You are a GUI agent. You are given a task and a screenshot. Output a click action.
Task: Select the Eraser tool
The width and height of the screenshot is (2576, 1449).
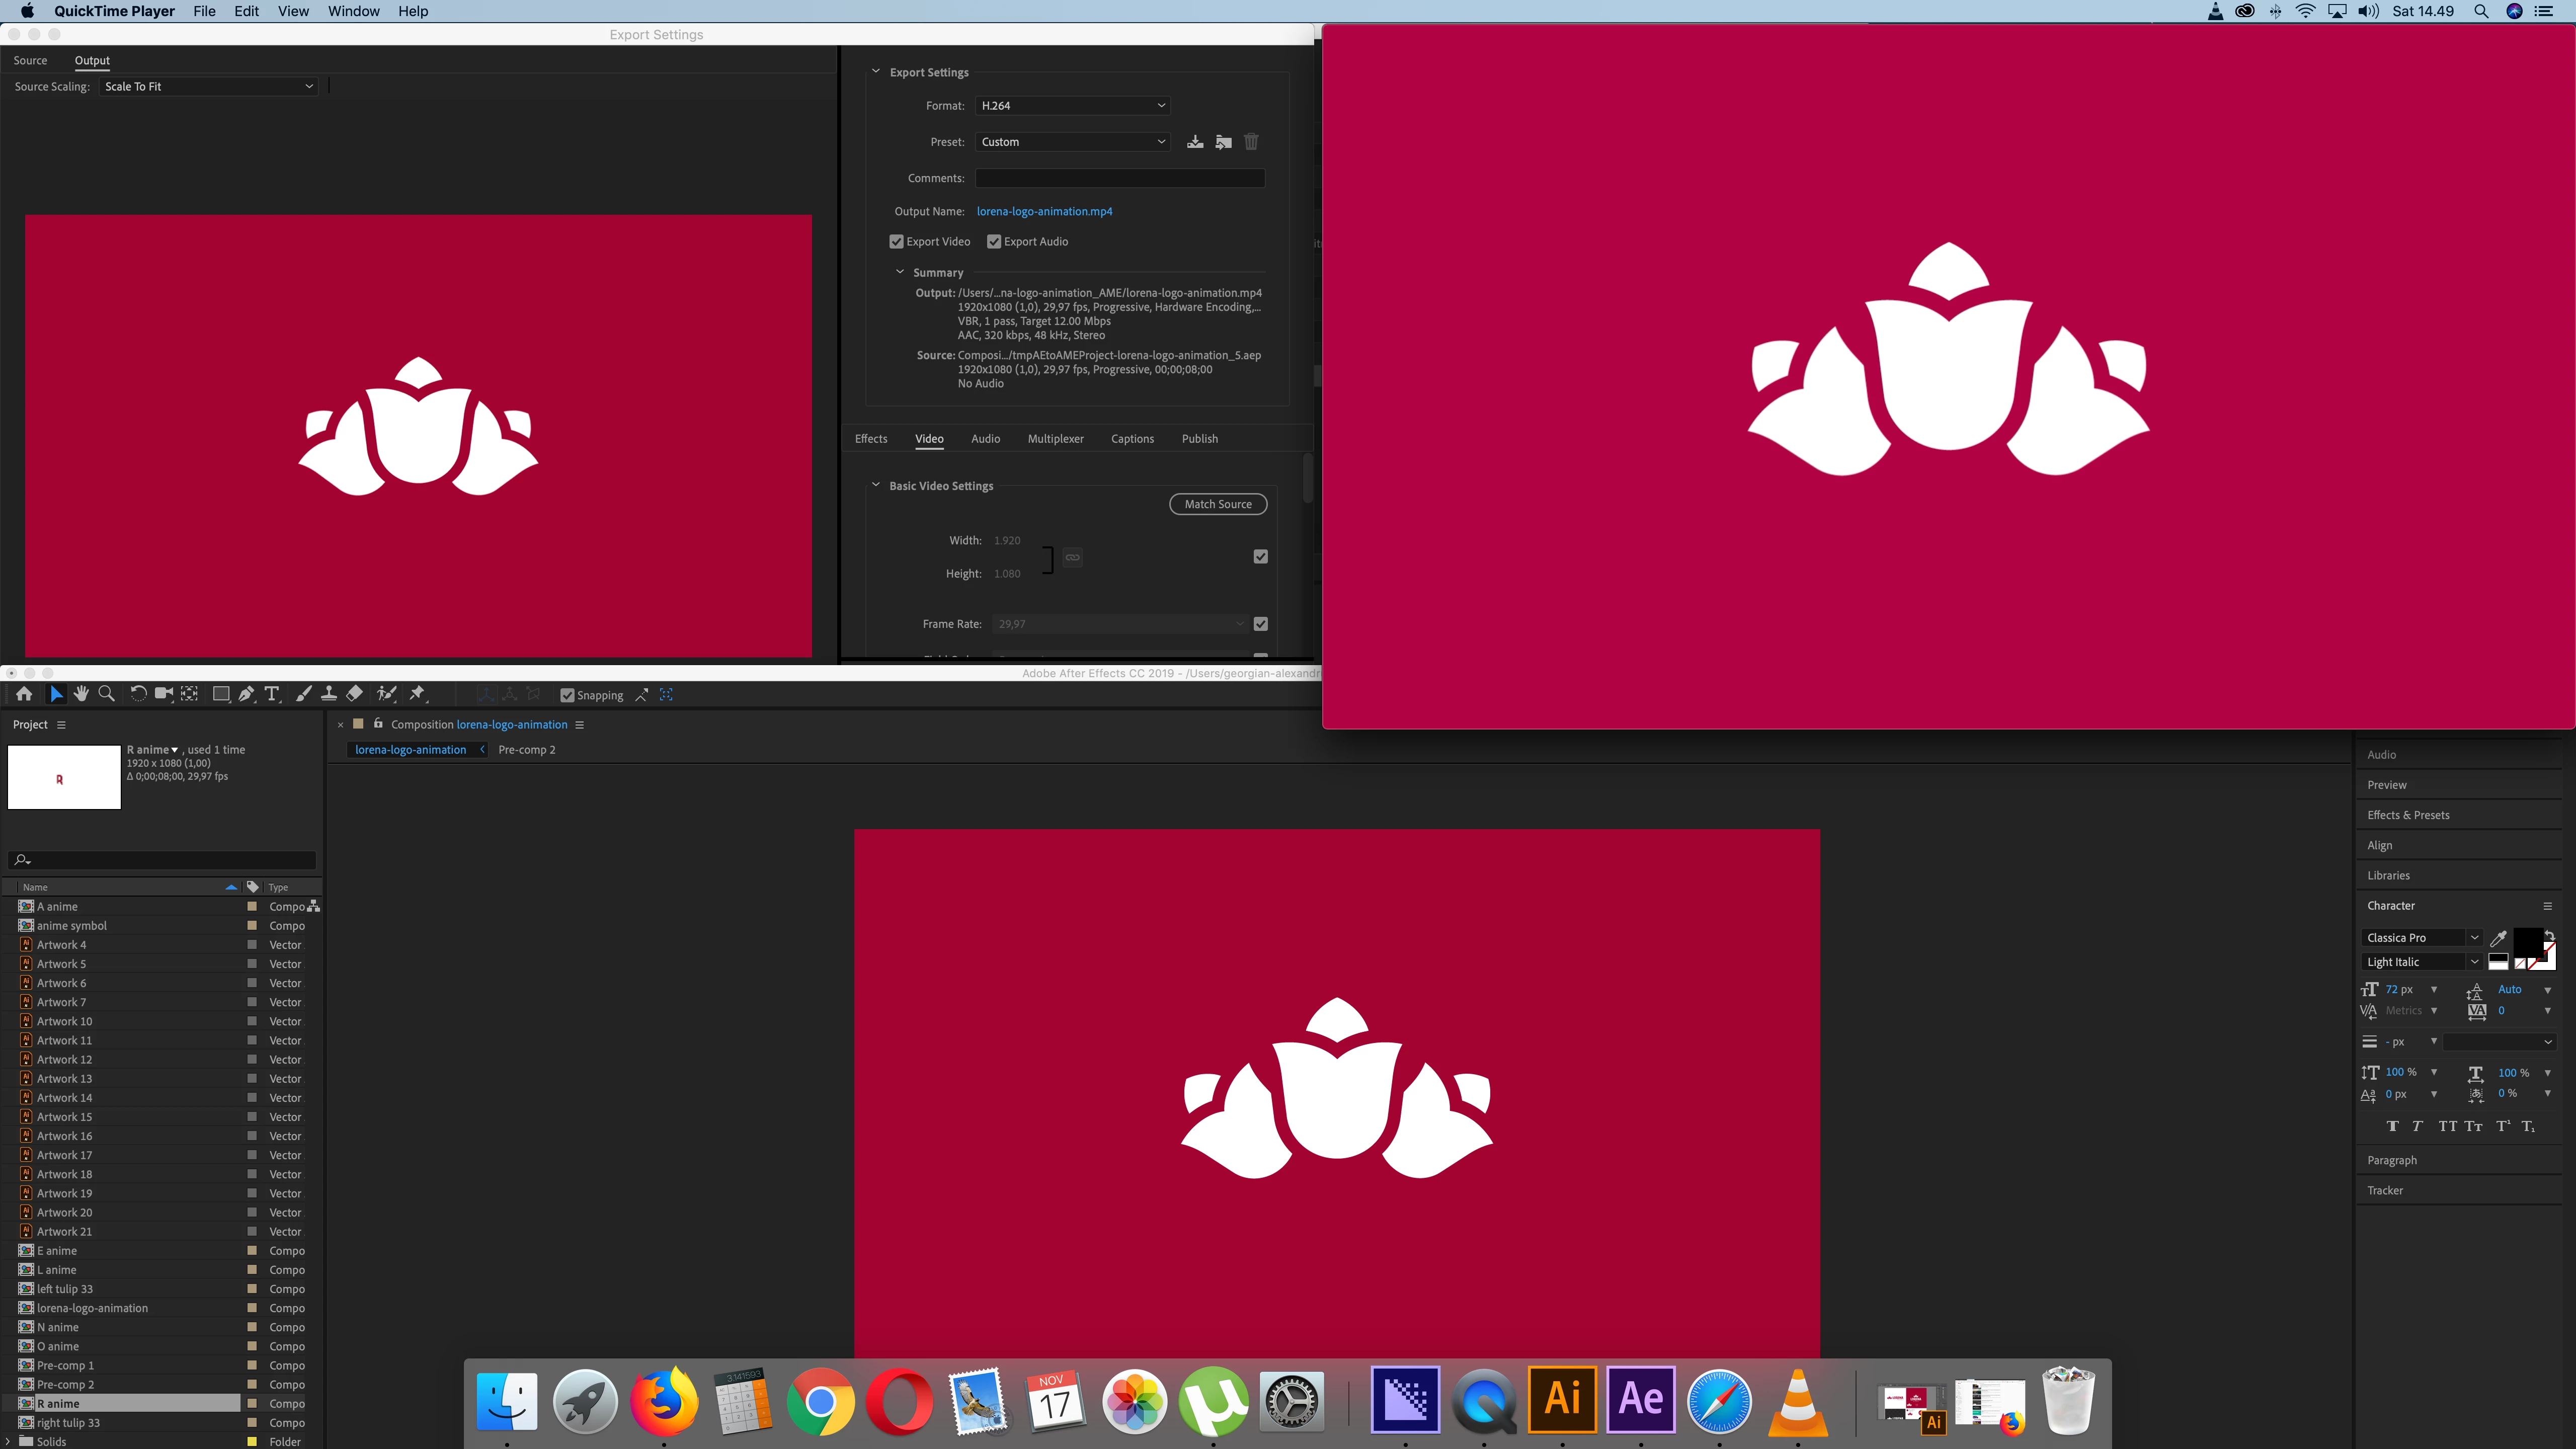click(355, 694)
